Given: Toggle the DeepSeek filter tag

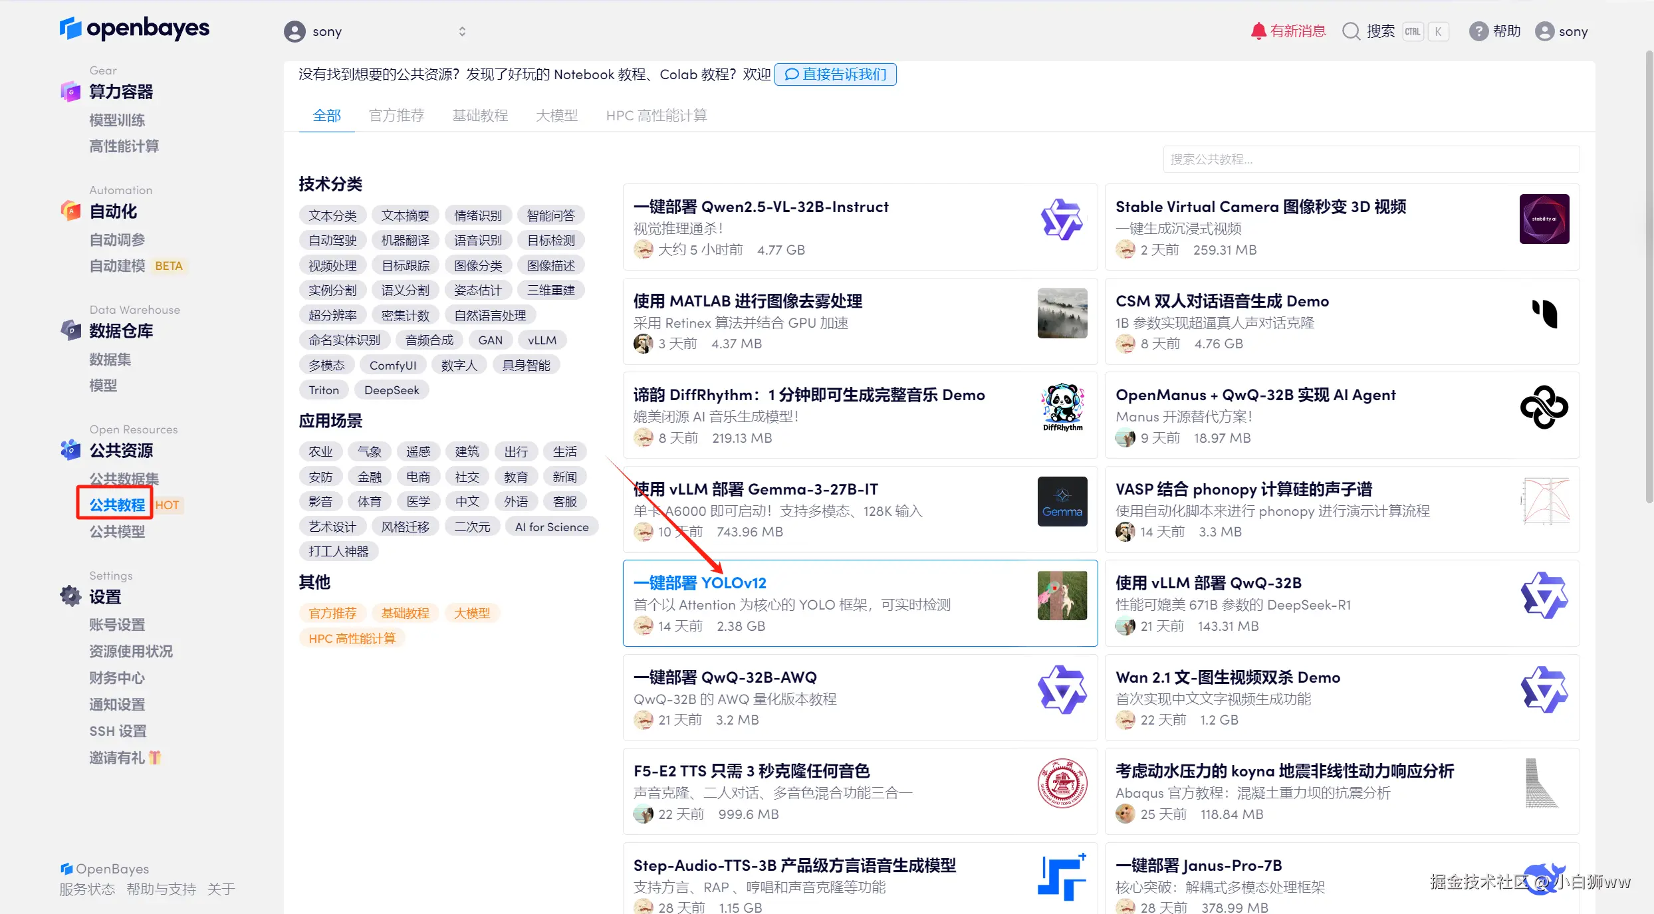Looking at the screenshot, I should 392,390.
